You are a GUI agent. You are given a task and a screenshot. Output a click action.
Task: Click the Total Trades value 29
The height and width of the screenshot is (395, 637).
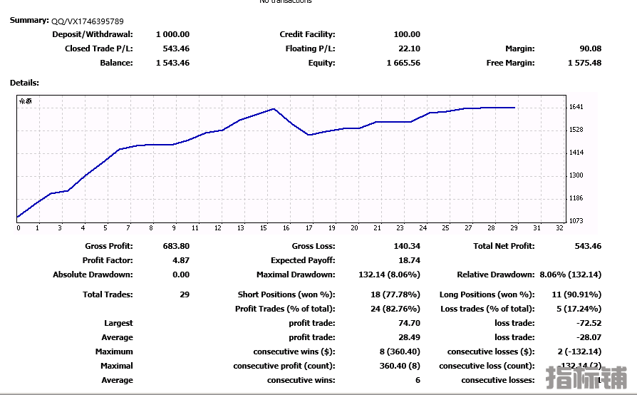(185, 294)
